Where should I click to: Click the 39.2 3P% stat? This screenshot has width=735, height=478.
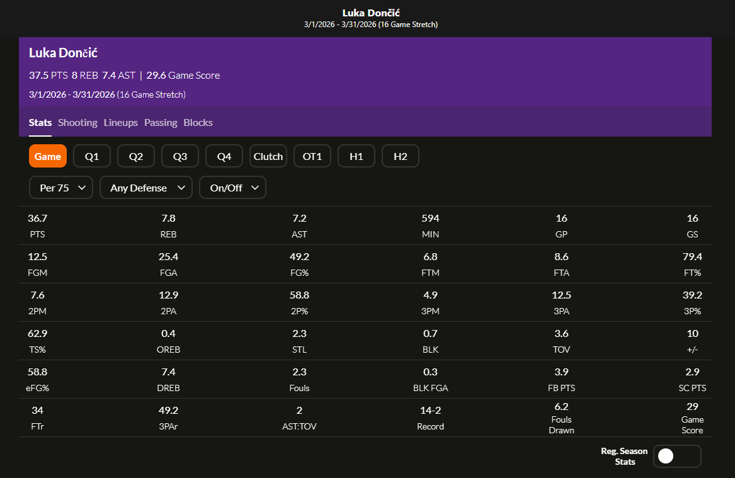tap(692, 303)
